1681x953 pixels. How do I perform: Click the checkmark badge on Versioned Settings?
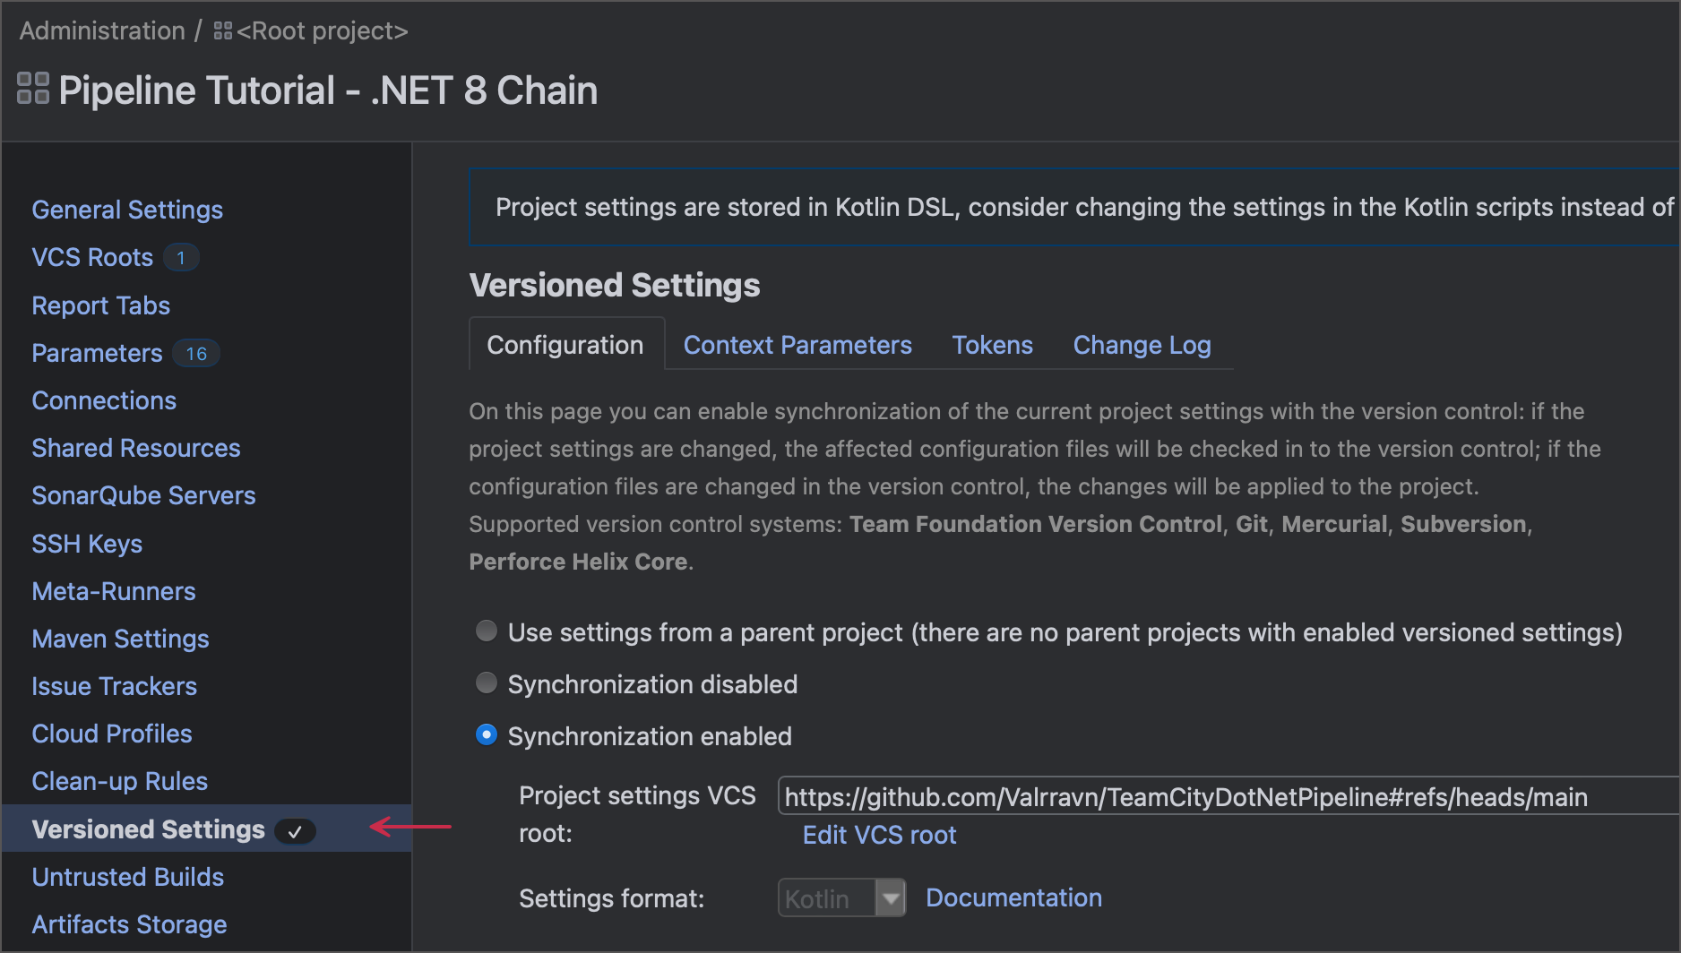[296, 831]
